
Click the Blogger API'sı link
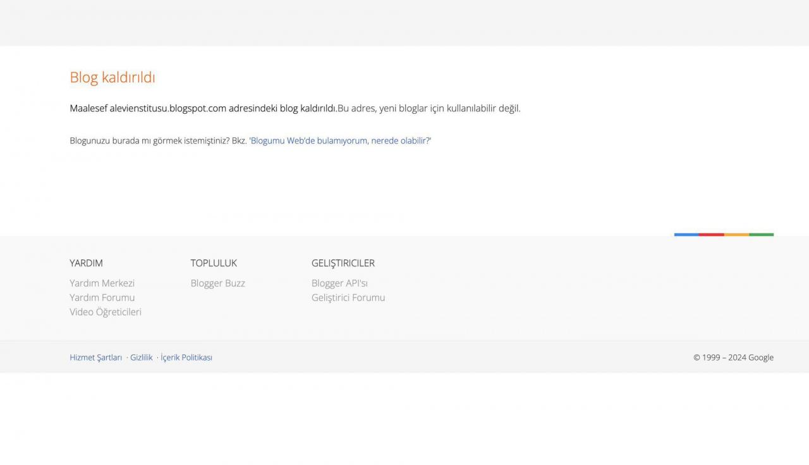(339, 283)
